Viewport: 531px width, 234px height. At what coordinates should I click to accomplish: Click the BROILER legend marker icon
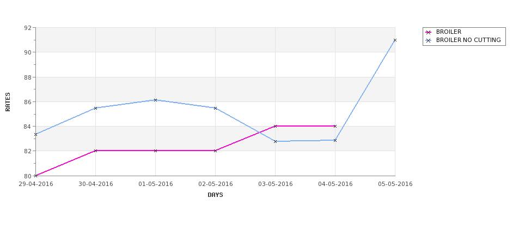click(429, 32)
